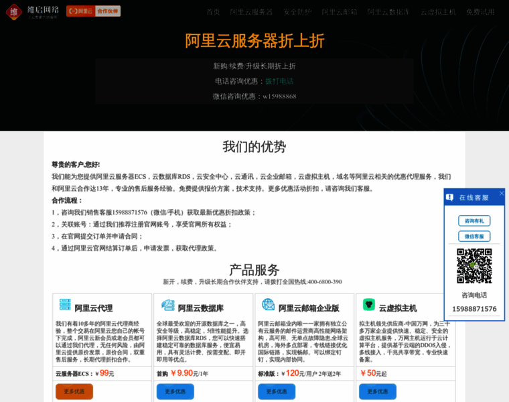Click step 3 text 在官网提交订单并申请合同
The height and width of the screenshot is (402, 509).
tap(96, 237)
